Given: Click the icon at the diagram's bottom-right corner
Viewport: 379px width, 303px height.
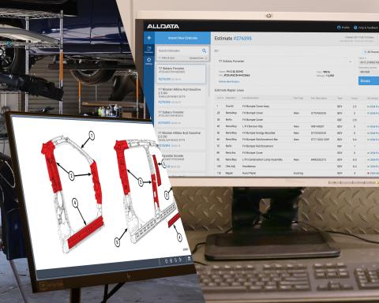Looking at the screenshot, I should 189,259.
